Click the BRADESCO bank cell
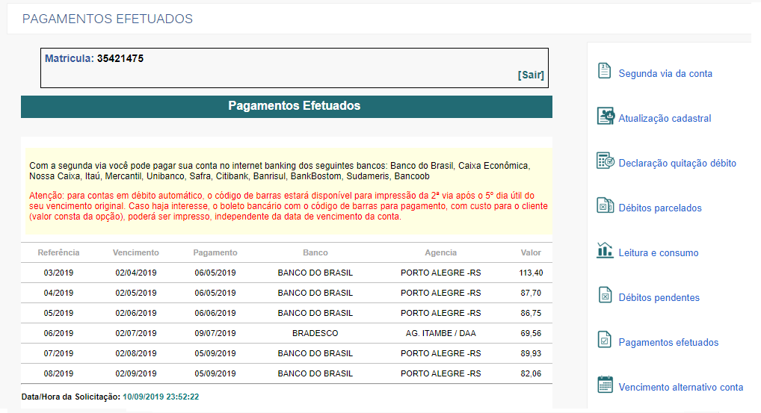Viewport: 761px width, 413px height. [x=315, y=334]
